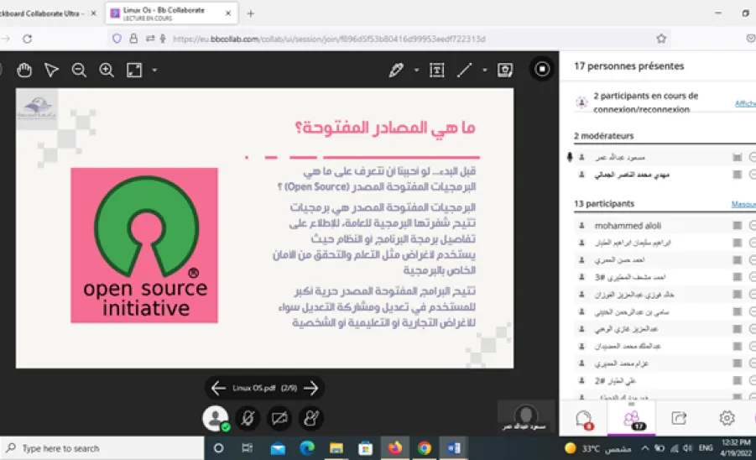Expand the fit view dropdown arrow
The image size is (756, 460).
154,71
